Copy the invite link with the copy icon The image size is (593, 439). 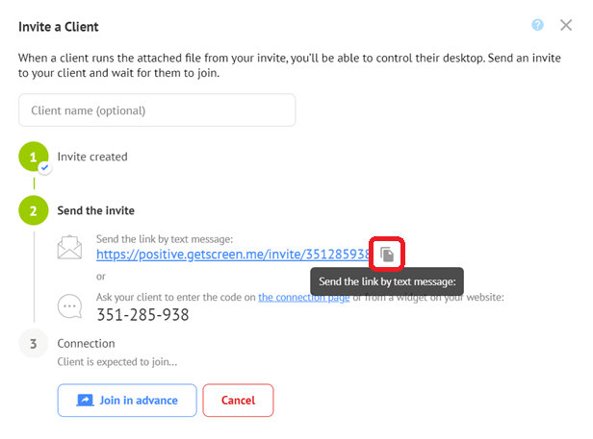[387, 254]
